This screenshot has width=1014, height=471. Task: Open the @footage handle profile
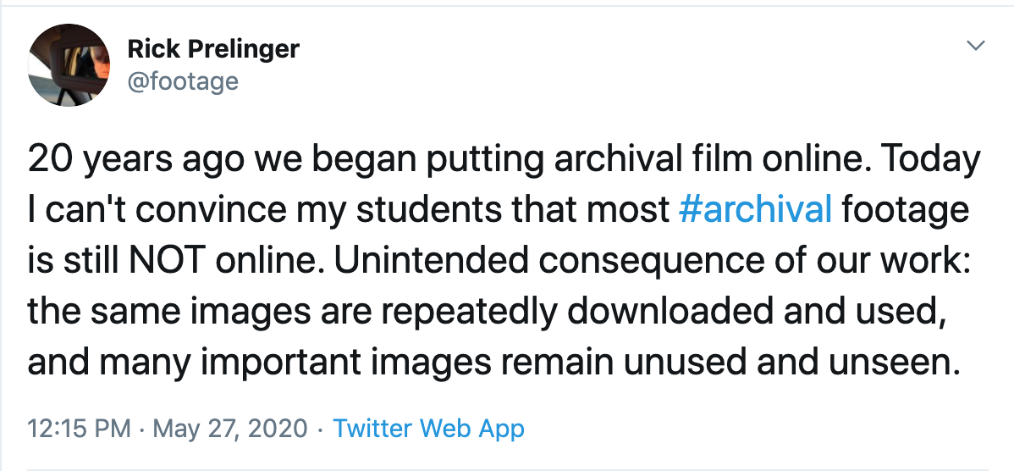pos(183,81)
